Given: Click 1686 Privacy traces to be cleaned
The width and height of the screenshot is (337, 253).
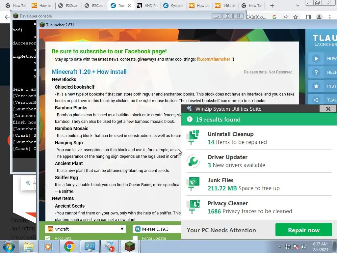Looking at the screenshot, I should coord(250,211).
